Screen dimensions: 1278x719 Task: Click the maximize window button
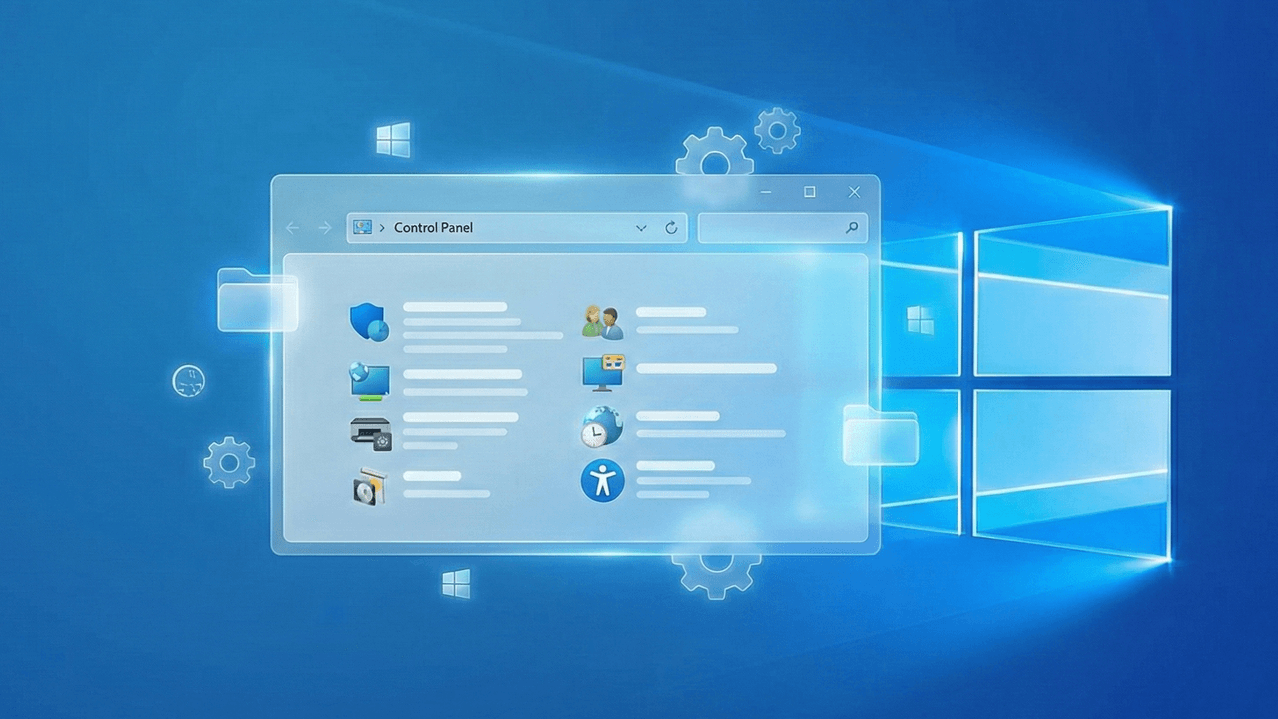[x=809, y=191]
